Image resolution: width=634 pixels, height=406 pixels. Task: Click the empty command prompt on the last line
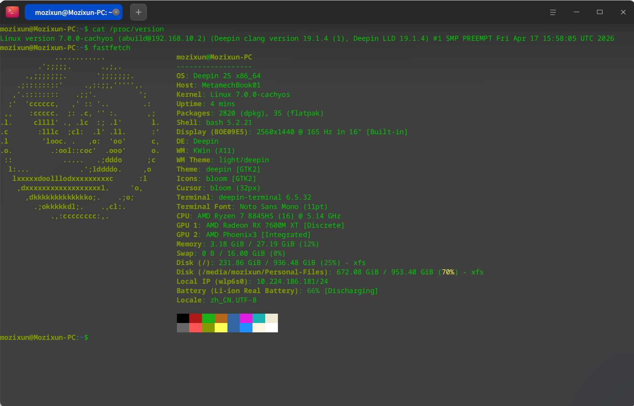click(44, 337)
